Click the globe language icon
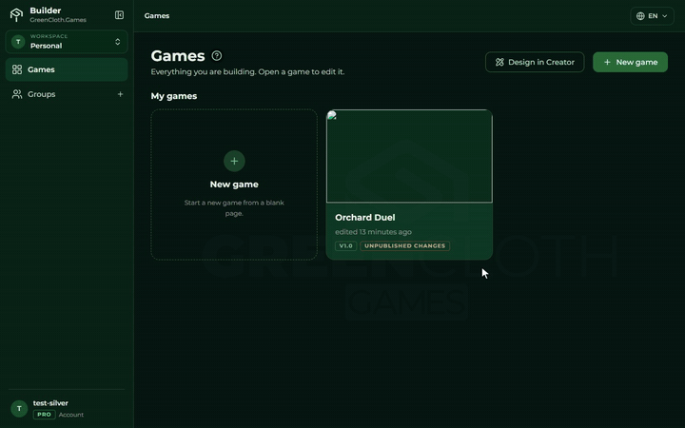Viewport: 685px width, 428px height. tap(640, 16)
